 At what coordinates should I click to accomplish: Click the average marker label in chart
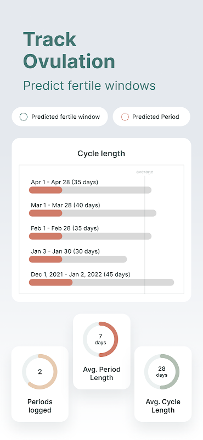(145, 172)
